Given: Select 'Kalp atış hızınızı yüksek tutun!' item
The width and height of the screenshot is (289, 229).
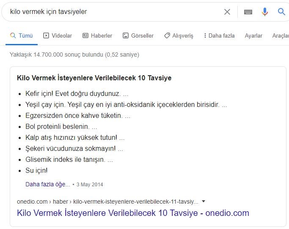Looking at the screenshot, I should tap(75, 137).
